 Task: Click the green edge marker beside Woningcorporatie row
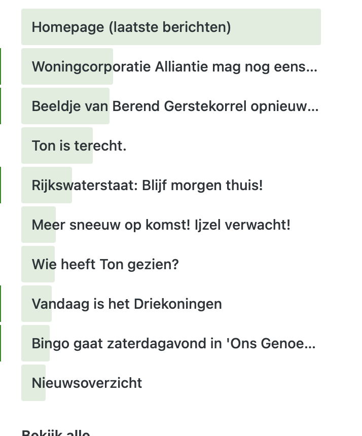pos(1,66)
